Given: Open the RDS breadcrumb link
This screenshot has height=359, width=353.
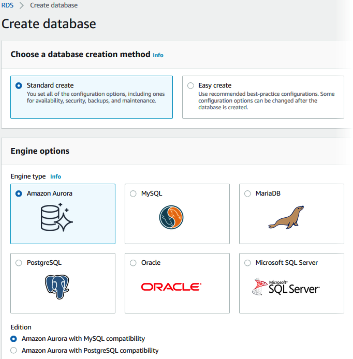Looking at the screenshot, I should point(7,5).
